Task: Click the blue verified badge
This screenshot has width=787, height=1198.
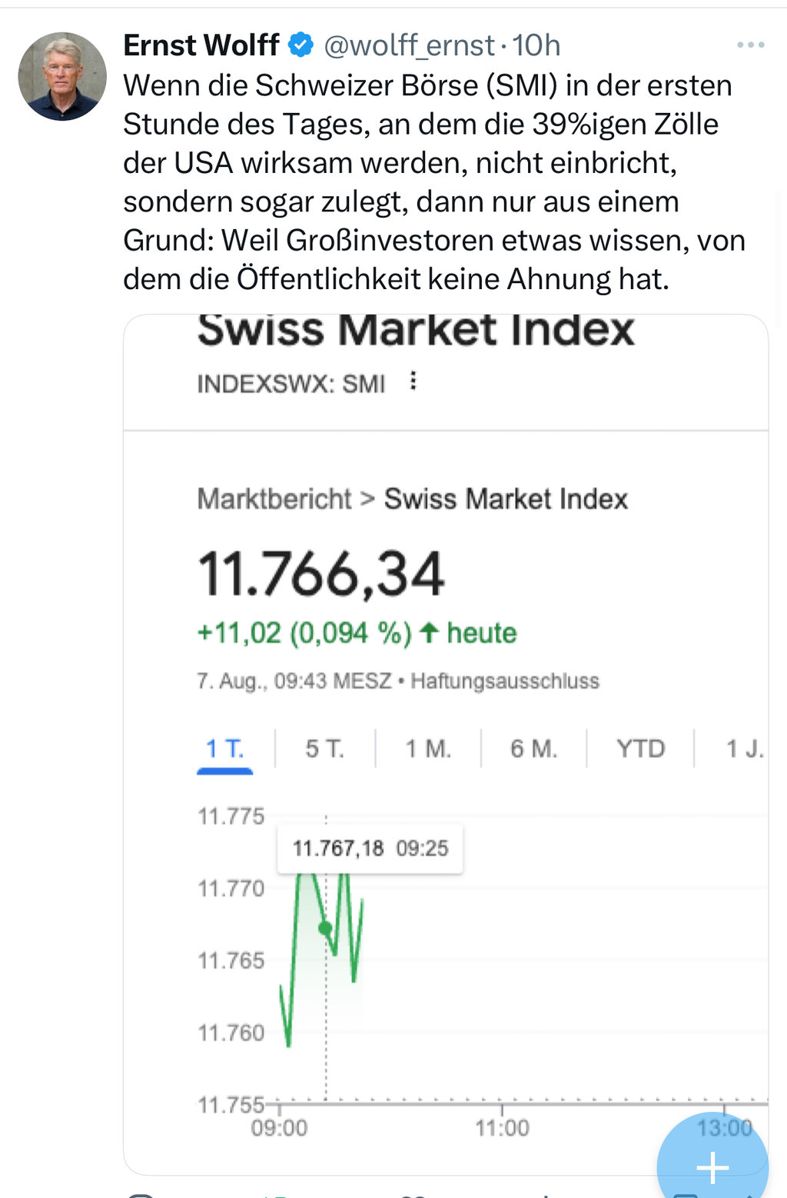Action: (x=301, y=45)
